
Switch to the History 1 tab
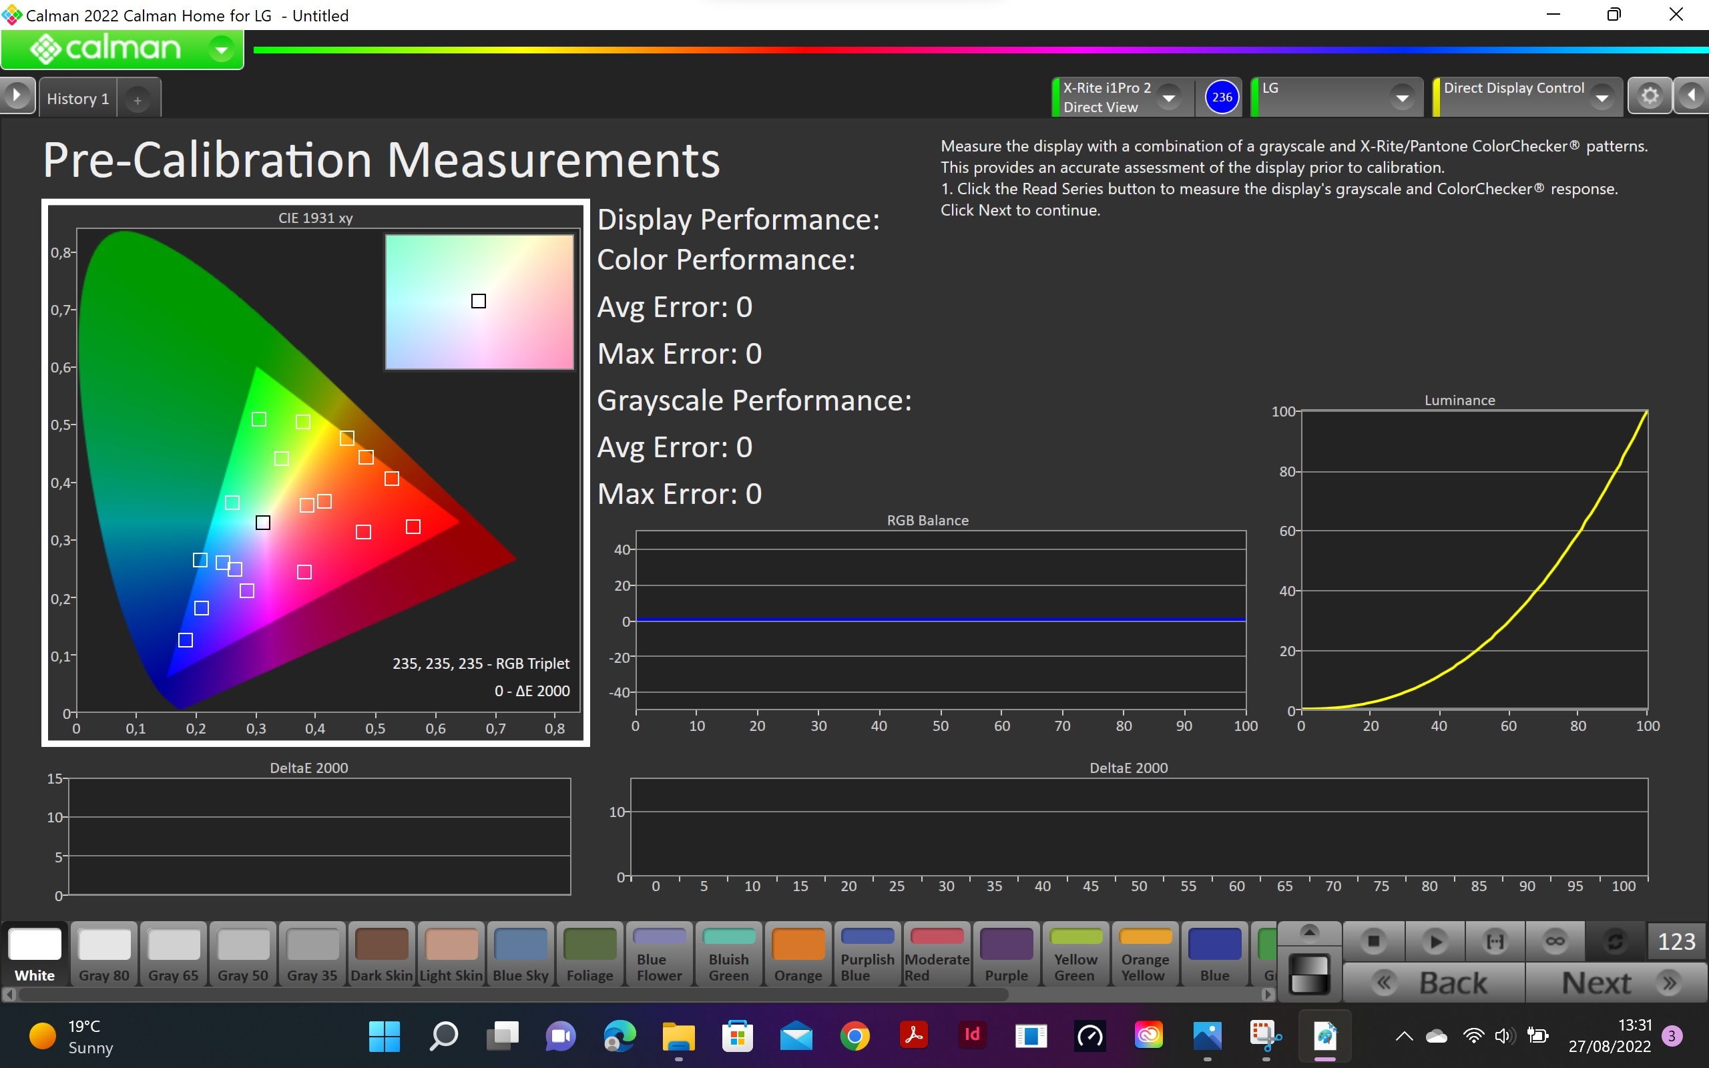pyautogui.click(x=77, y=98)
